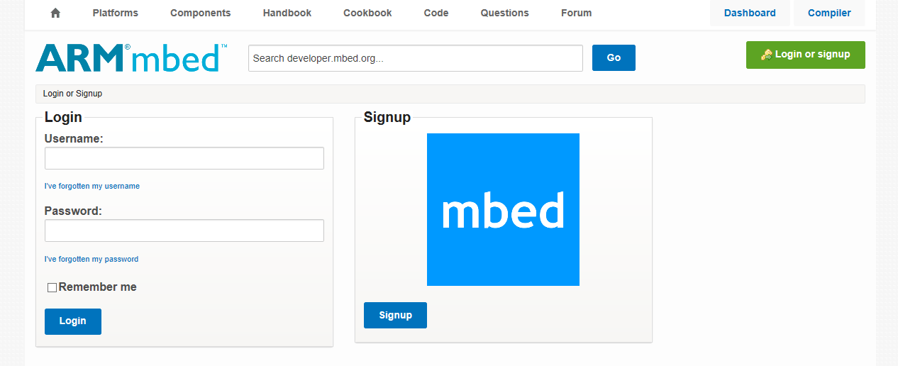
Task: Go to the Handbook section
Action: coord(287,13)
